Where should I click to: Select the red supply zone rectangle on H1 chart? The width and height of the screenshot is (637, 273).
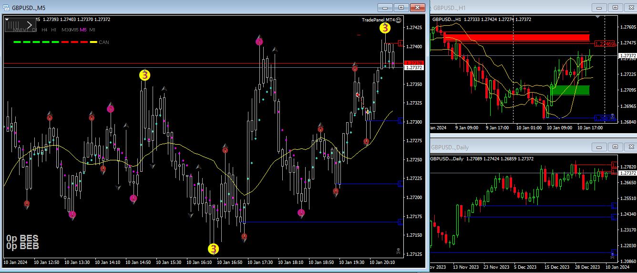pyautogui.click(x=516, y=38)
